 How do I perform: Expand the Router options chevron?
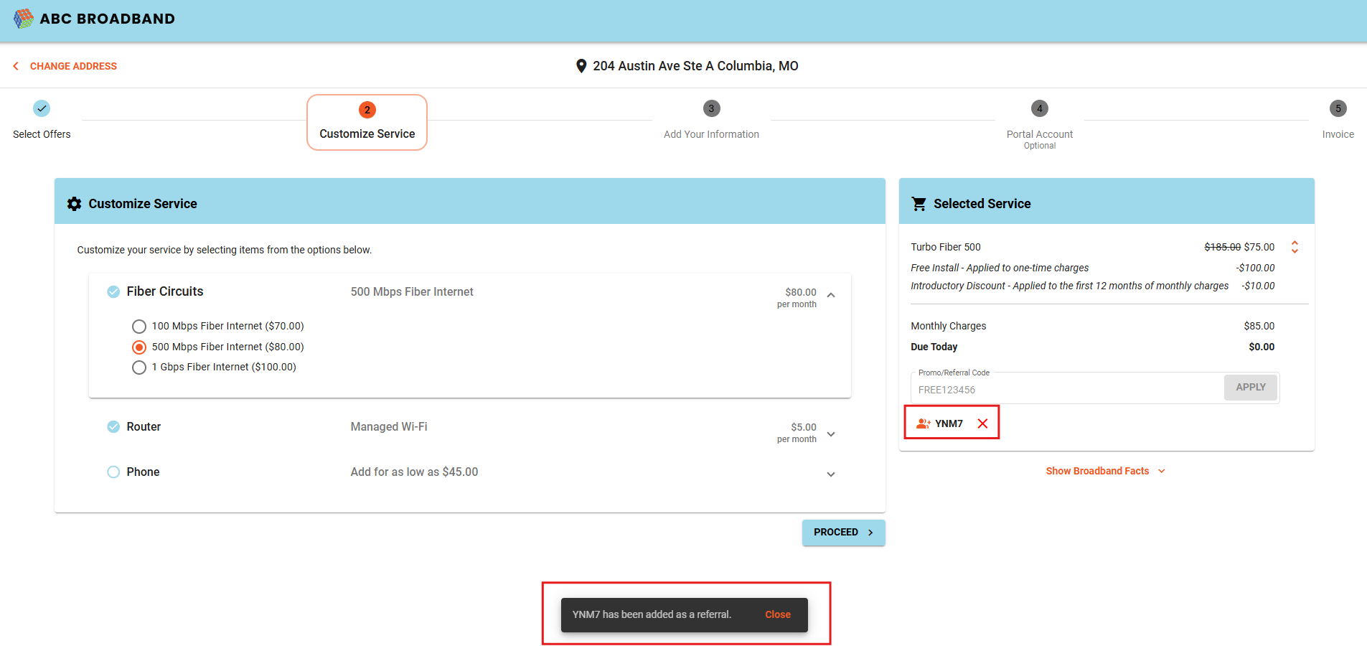coord(831,434)
